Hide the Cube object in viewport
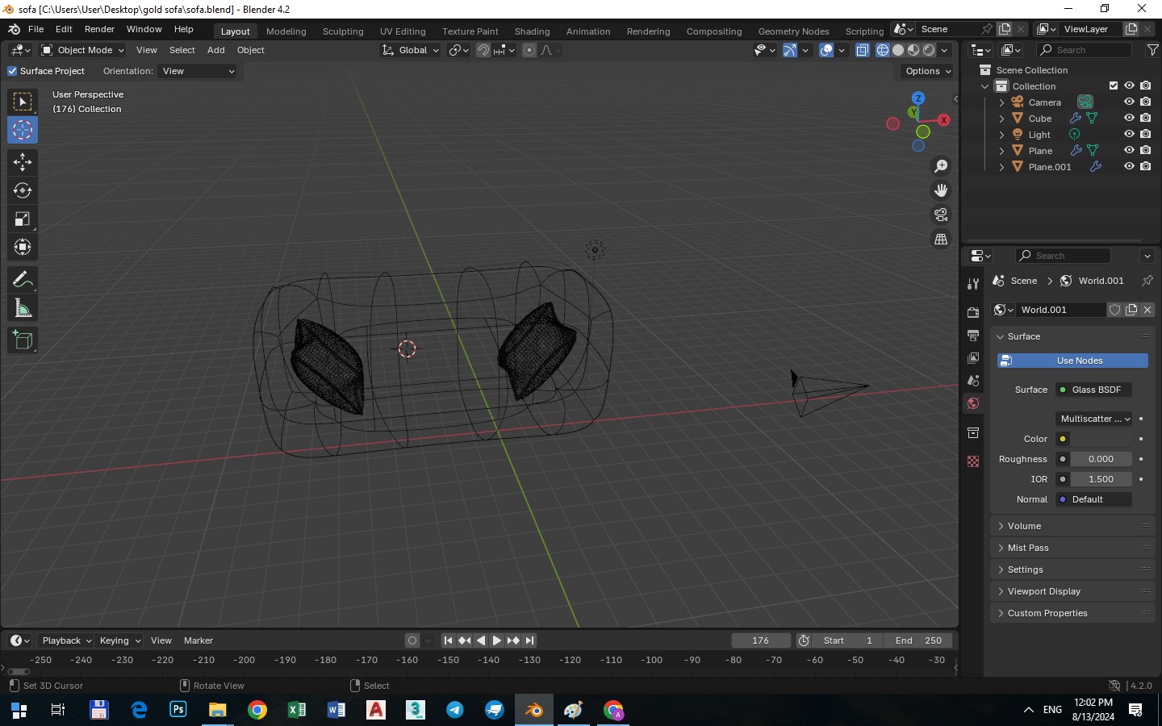This screenshot has width=1162, height=726. pos(1129,119)
